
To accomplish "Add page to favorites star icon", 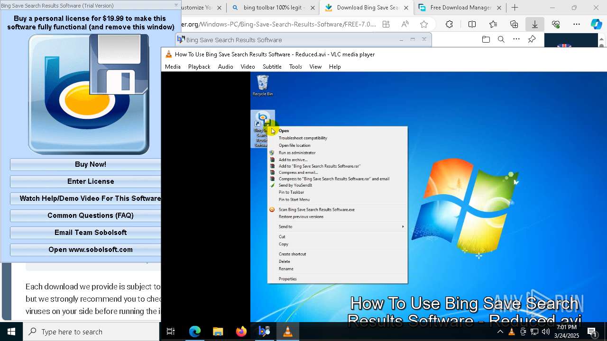I will (x=424, y=24).
